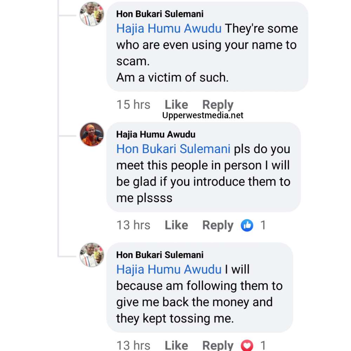This screenshot has height=351, width=351.
Task: Click the Hajia Humu Awudu mention before 'I will'
Action: tap(169, 269)
